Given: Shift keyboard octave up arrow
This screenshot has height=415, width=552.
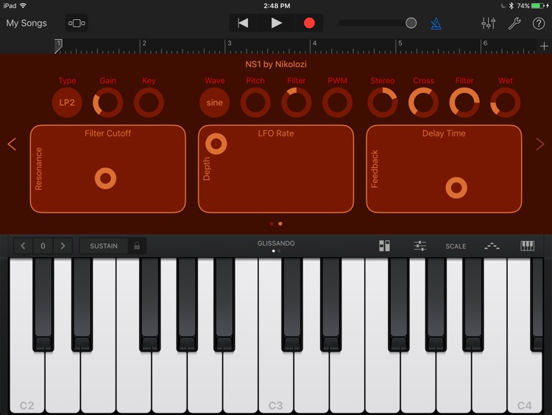Looking at the screenshot, I should click(63, 245).
